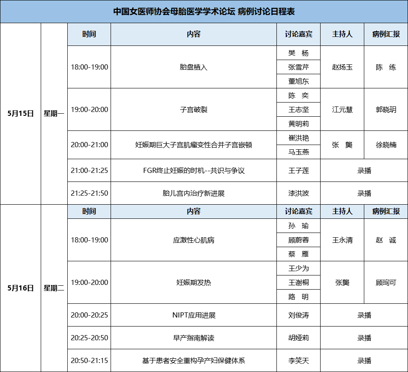Select the NIPT应用进展 topic cell
The image size is (408, 372).
pyautogui.click(x=194, y=315)
